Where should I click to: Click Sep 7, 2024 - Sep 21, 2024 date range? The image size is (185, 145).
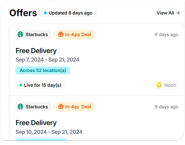pos(47,60)
